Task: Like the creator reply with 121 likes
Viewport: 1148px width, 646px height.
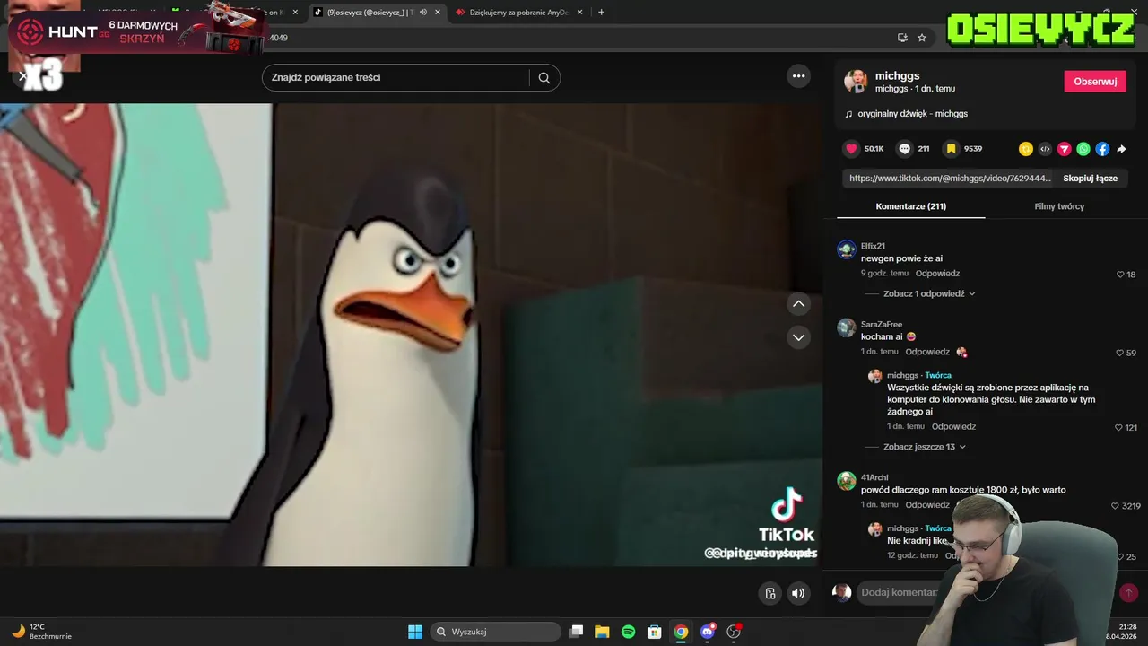Action: coord(1118,428)
